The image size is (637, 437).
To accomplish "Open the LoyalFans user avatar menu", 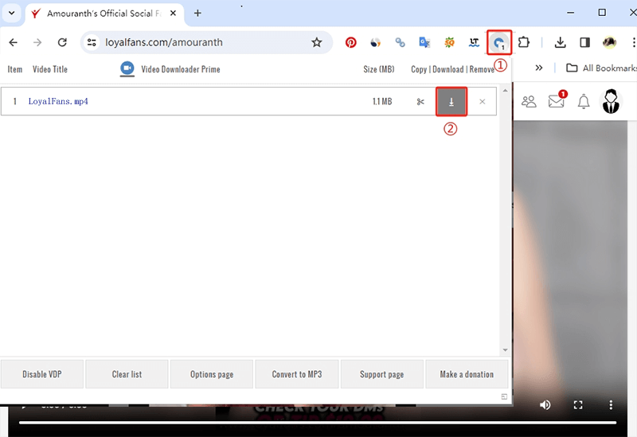I will point(611,101).
